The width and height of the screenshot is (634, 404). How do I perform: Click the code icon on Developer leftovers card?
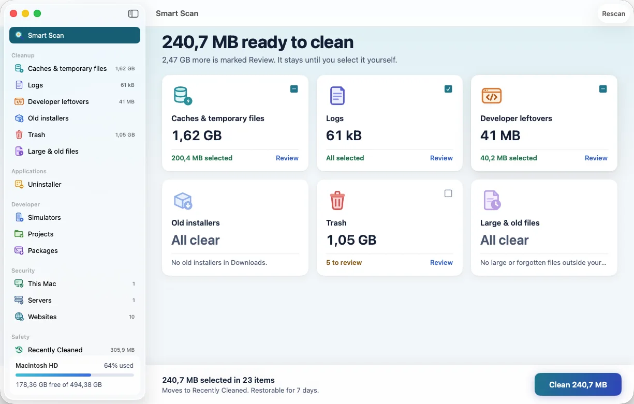point(491,96)
